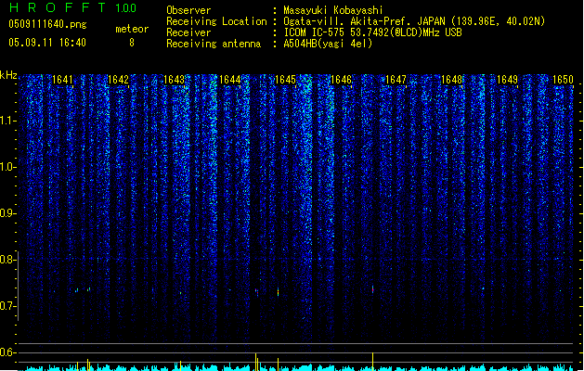Click the 0.8 kHz axis tick label

click(7, 260)
